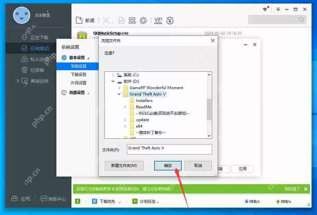Click 我知道了 on the green banner
Image resolution: width=317 pixels, height=215 pixels.
click(292, 189)
